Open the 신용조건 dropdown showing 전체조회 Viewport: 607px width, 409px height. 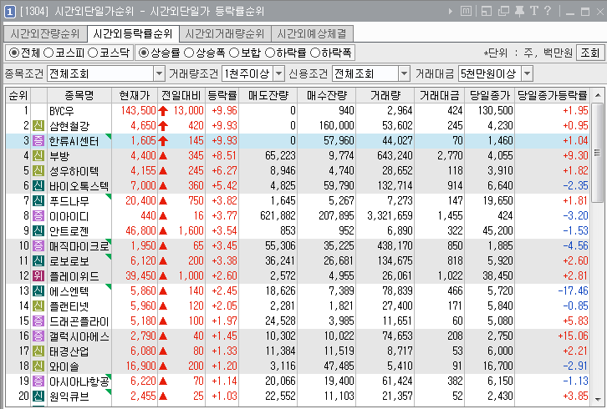(370, 73)
